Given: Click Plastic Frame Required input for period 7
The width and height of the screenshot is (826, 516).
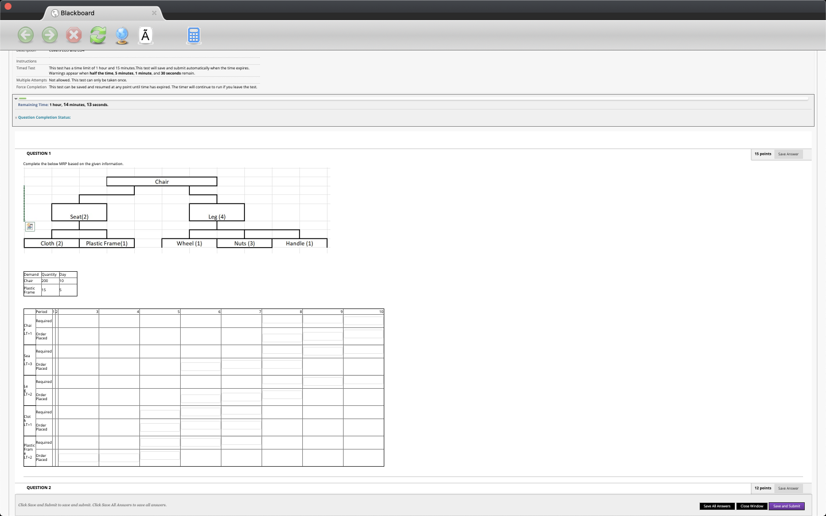Looking at the screenshot, I should point(241,440).
